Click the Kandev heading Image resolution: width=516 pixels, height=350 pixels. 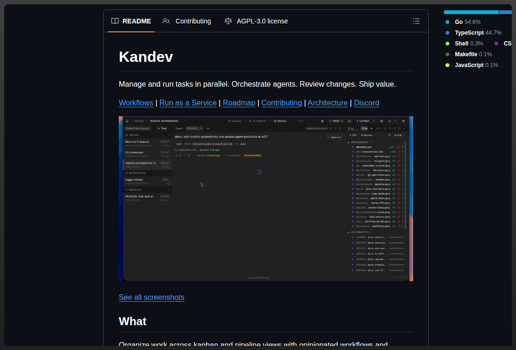[x=146, y=57]
